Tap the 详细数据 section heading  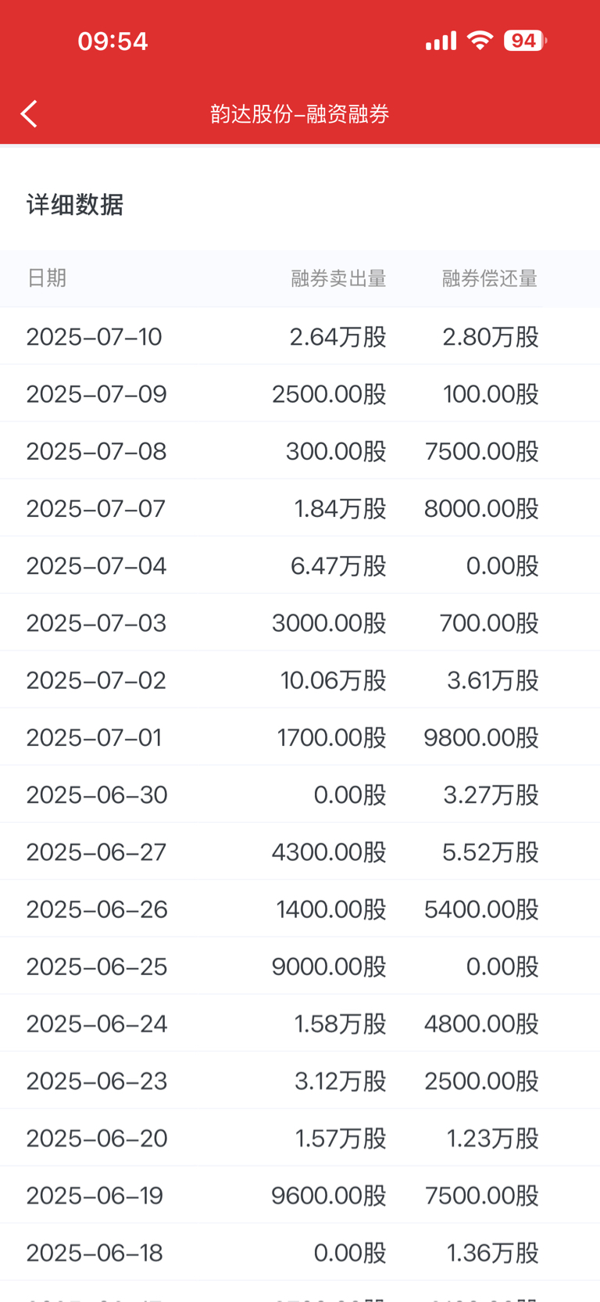[x=75, y=205]
